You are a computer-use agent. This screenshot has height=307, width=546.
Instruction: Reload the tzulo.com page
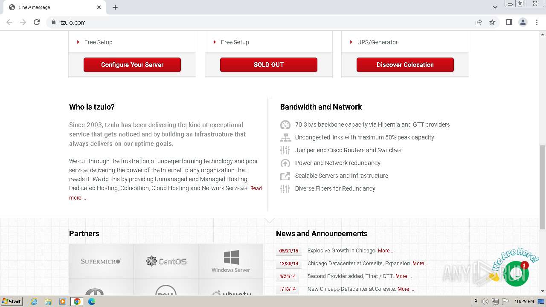pos(37,22)
